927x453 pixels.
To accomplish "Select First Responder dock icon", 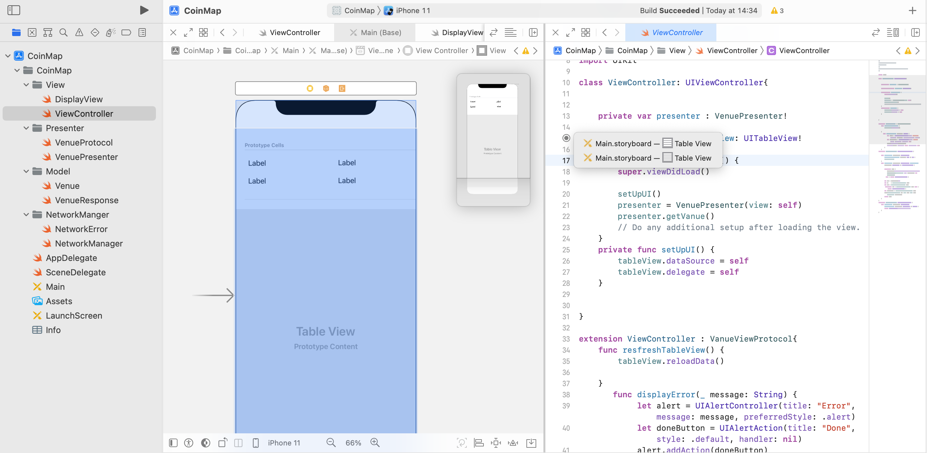I will [326, 88].
